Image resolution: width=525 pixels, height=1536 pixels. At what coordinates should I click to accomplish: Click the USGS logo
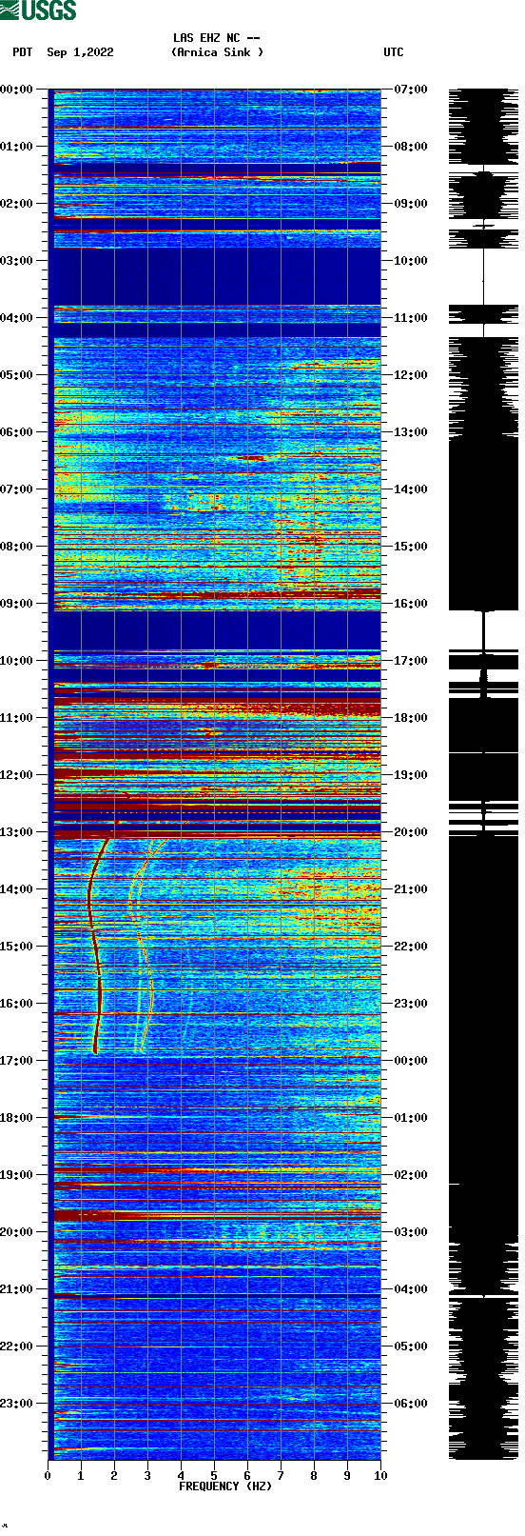(38, 10)
